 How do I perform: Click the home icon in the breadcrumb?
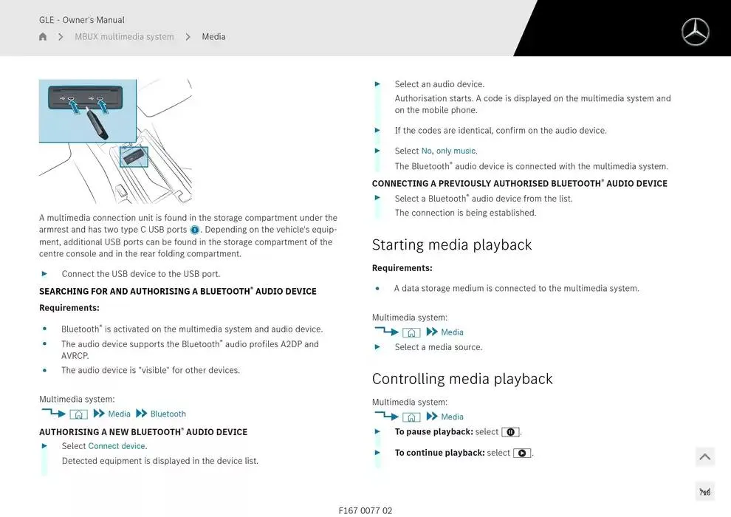point(43,37)
